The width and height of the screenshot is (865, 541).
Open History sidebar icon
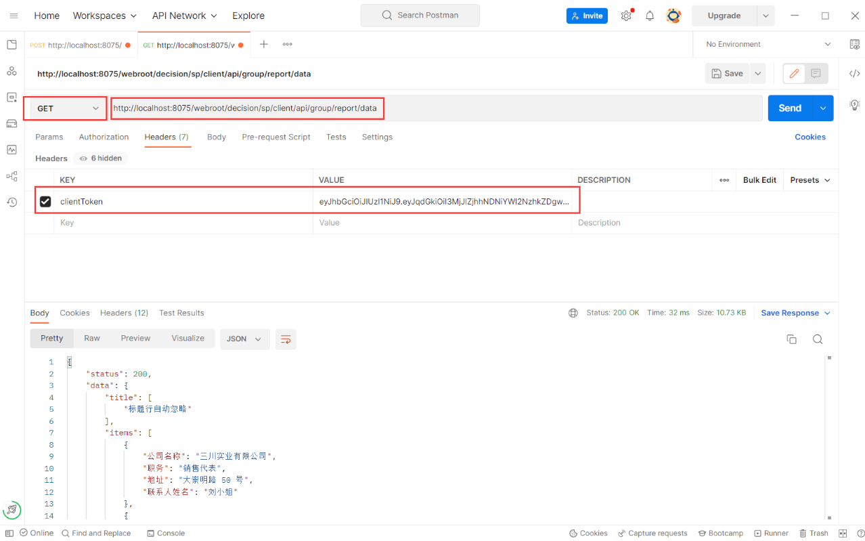tap(12, 202)
